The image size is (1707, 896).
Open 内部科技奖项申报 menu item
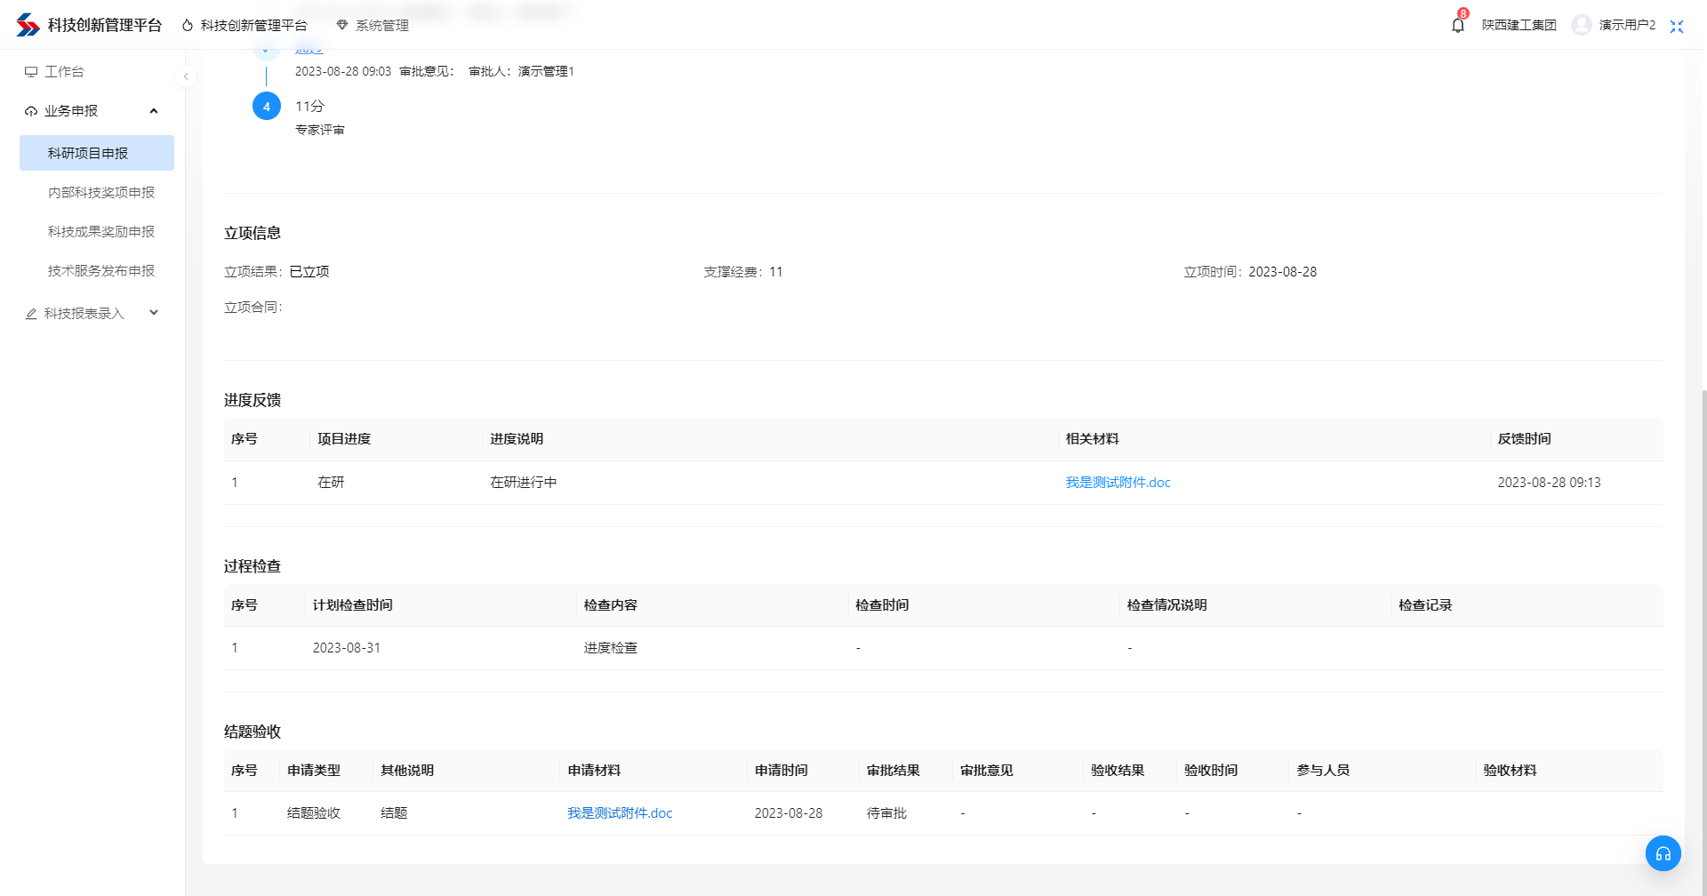click(100, 192)
